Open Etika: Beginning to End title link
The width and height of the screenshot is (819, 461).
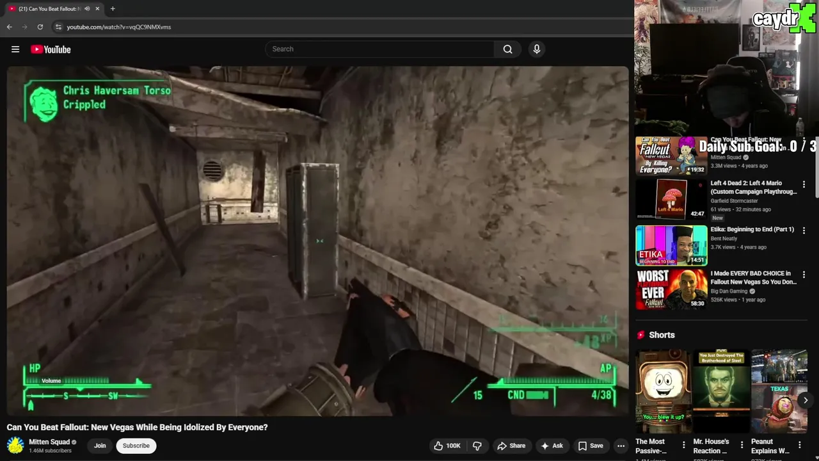[752, 229]
